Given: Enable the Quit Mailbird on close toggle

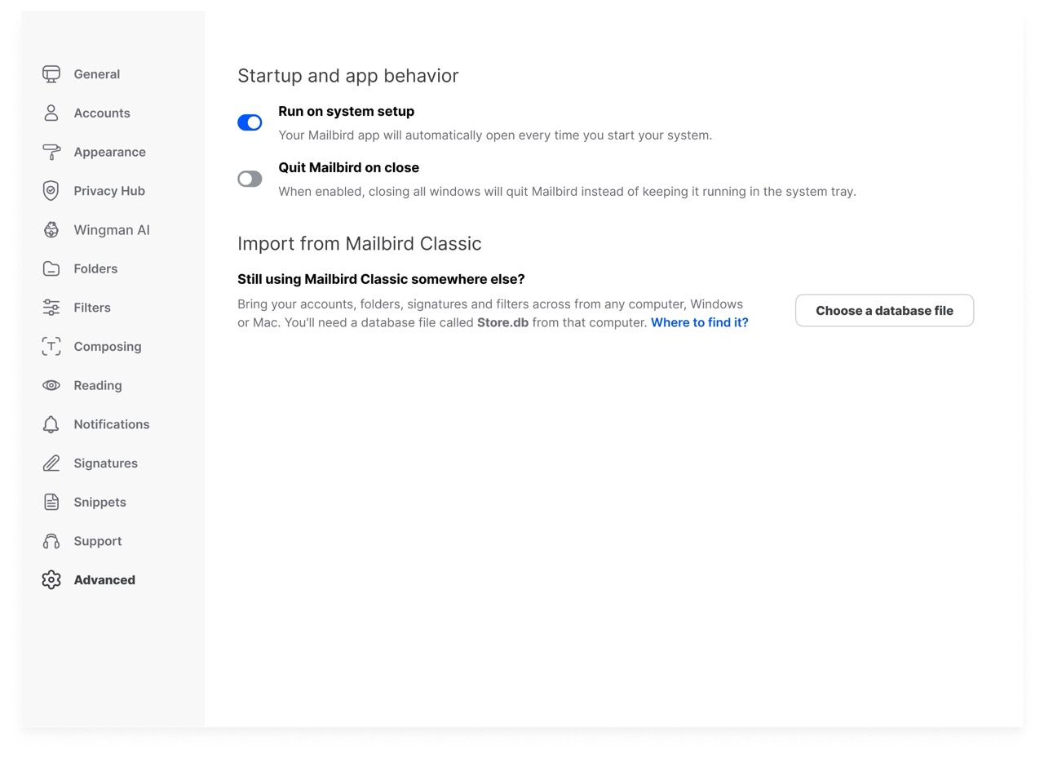Looking at the screenshot, I should (x=250, y=179).
